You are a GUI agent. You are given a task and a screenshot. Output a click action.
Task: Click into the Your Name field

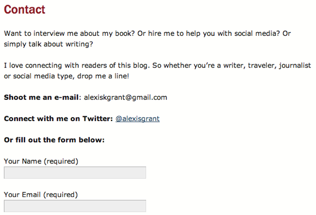[x=75, y=173]
